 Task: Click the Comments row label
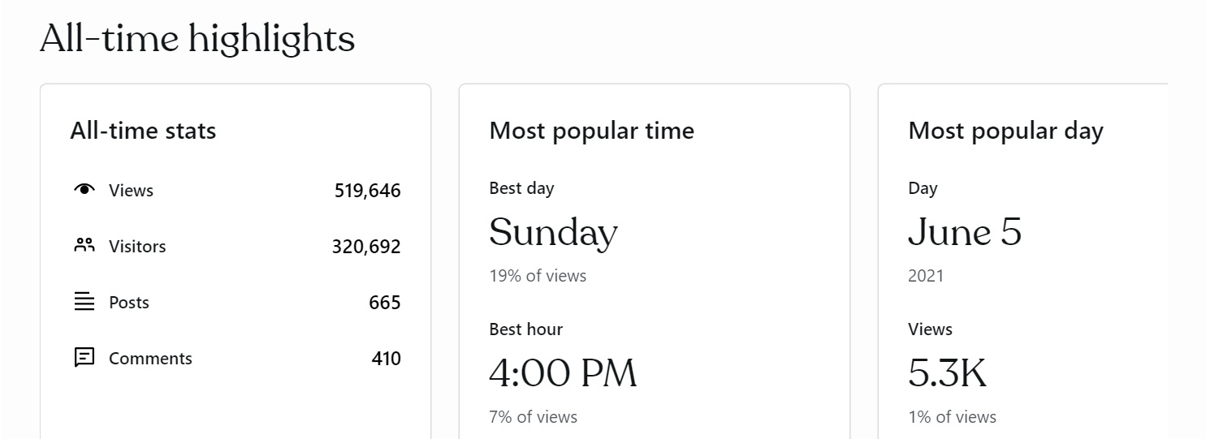click(150, 359)
